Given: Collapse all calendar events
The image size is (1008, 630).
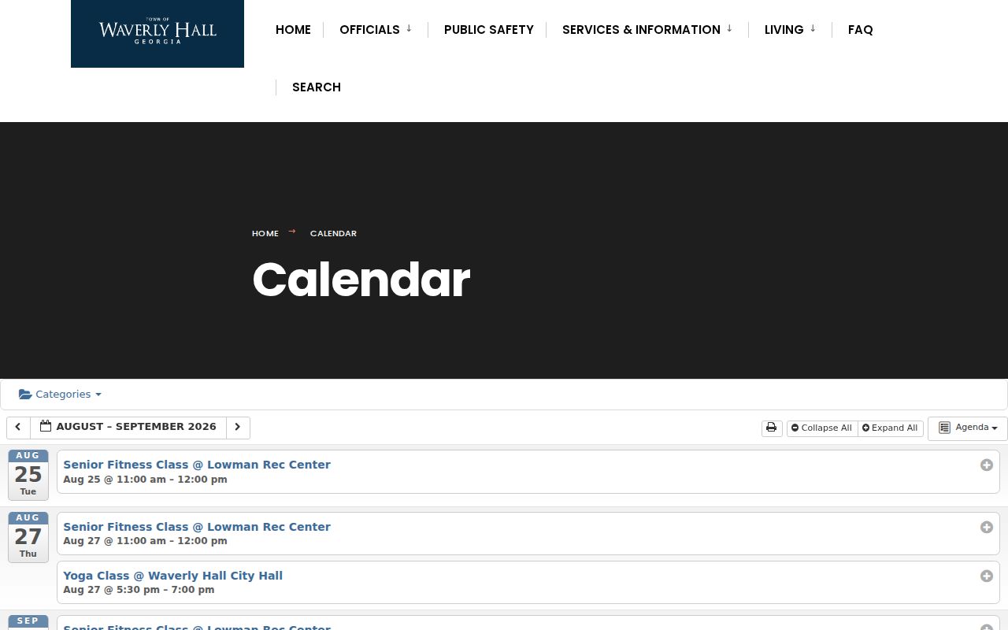Looking at the screenshot, I should point(822,428).
